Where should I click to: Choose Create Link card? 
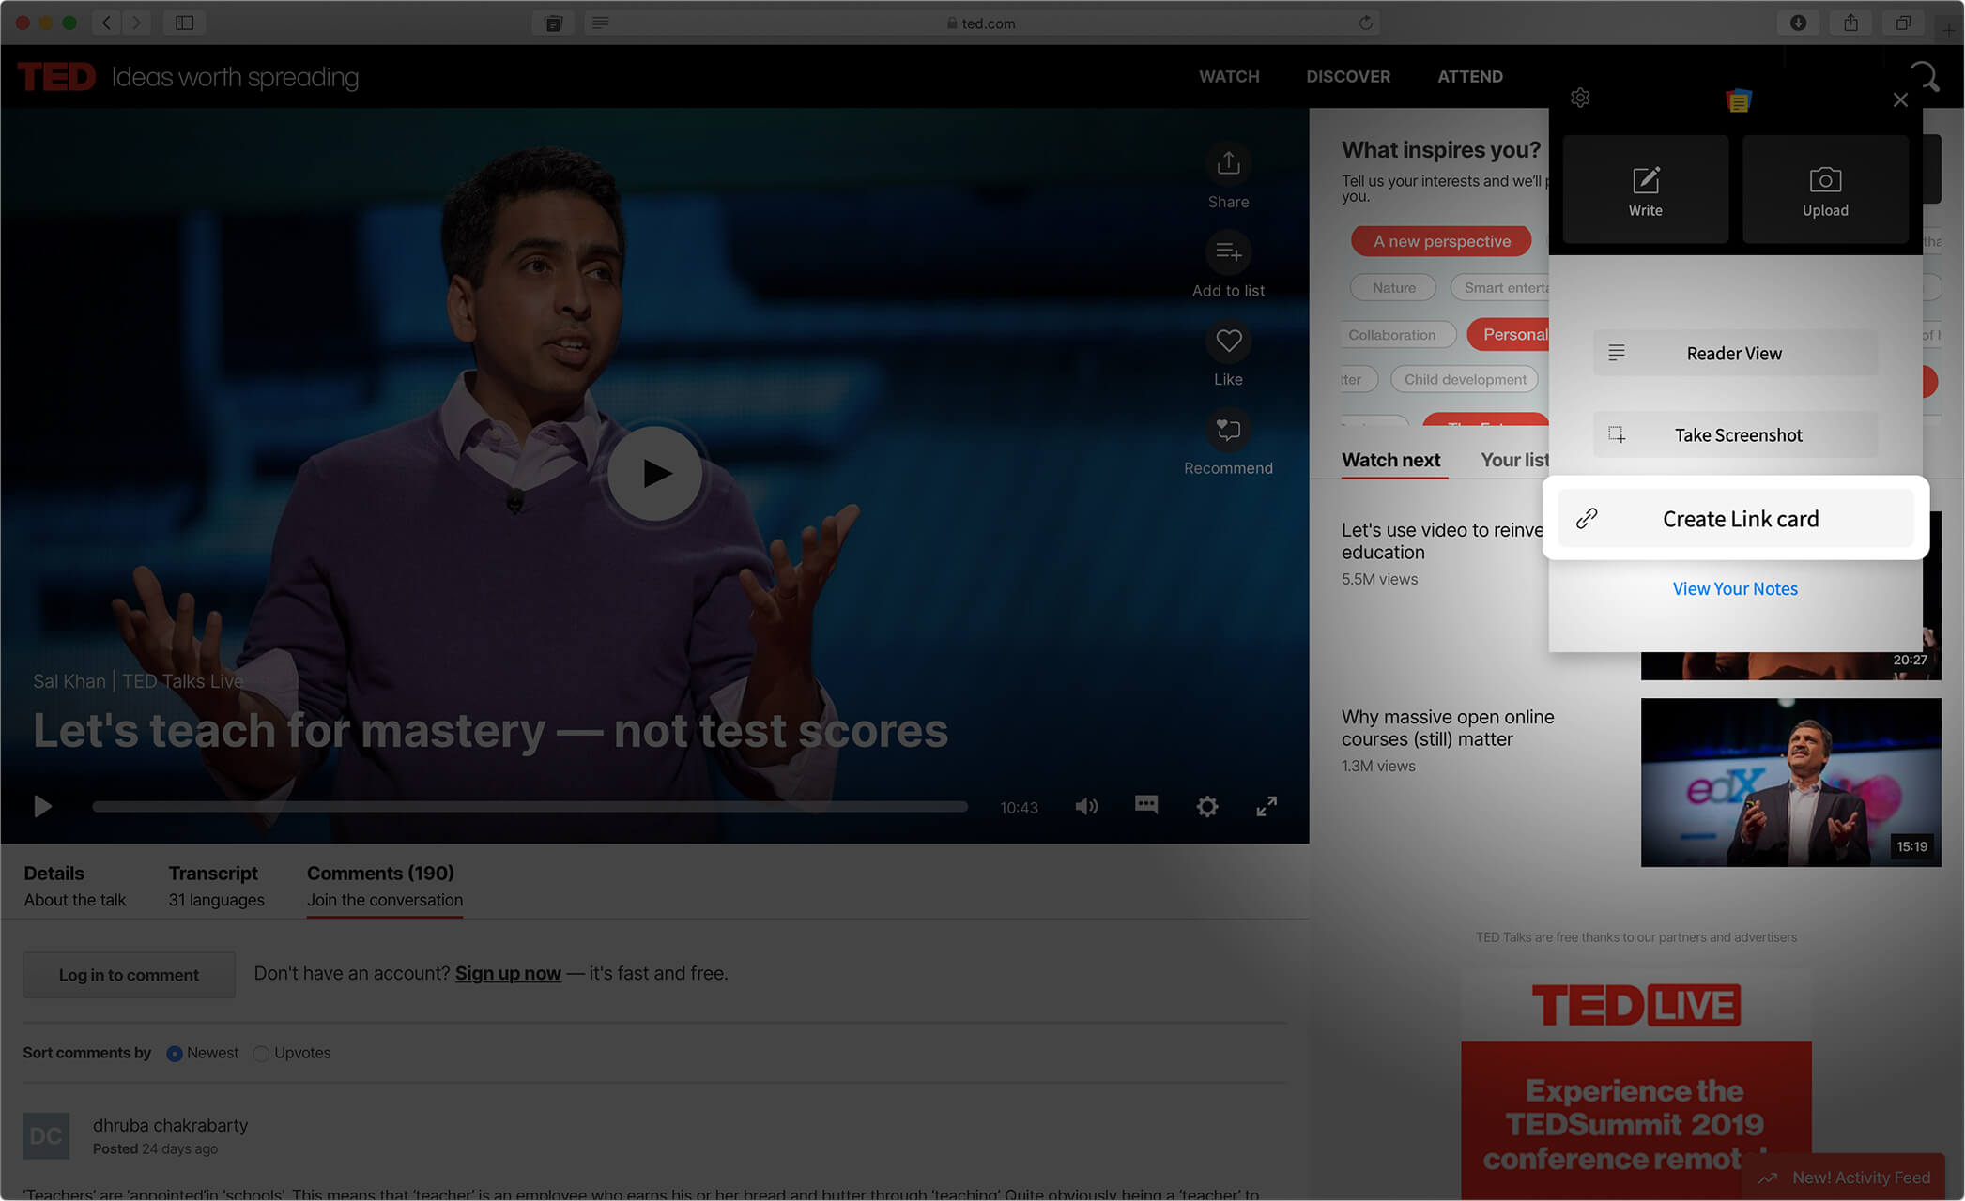tap(1735, 519)
